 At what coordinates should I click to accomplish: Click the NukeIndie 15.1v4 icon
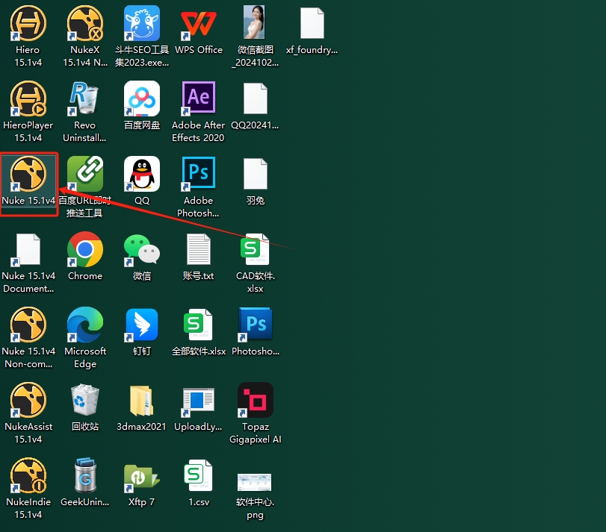point(28,476)
